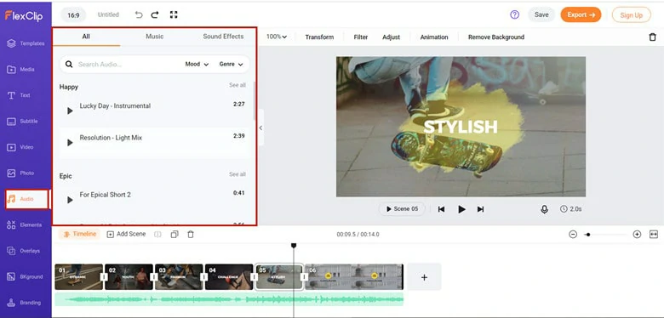Select scene 03 thumbnail in timeline
This screenshot has height=318, width=664.
click(179, 277)
